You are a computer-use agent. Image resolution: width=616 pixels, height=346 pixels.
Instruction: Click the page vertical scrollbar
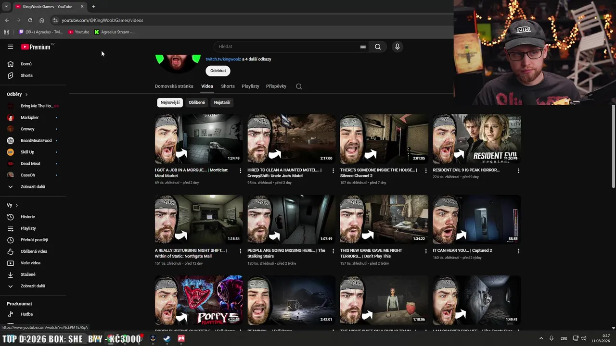(613, 147)
